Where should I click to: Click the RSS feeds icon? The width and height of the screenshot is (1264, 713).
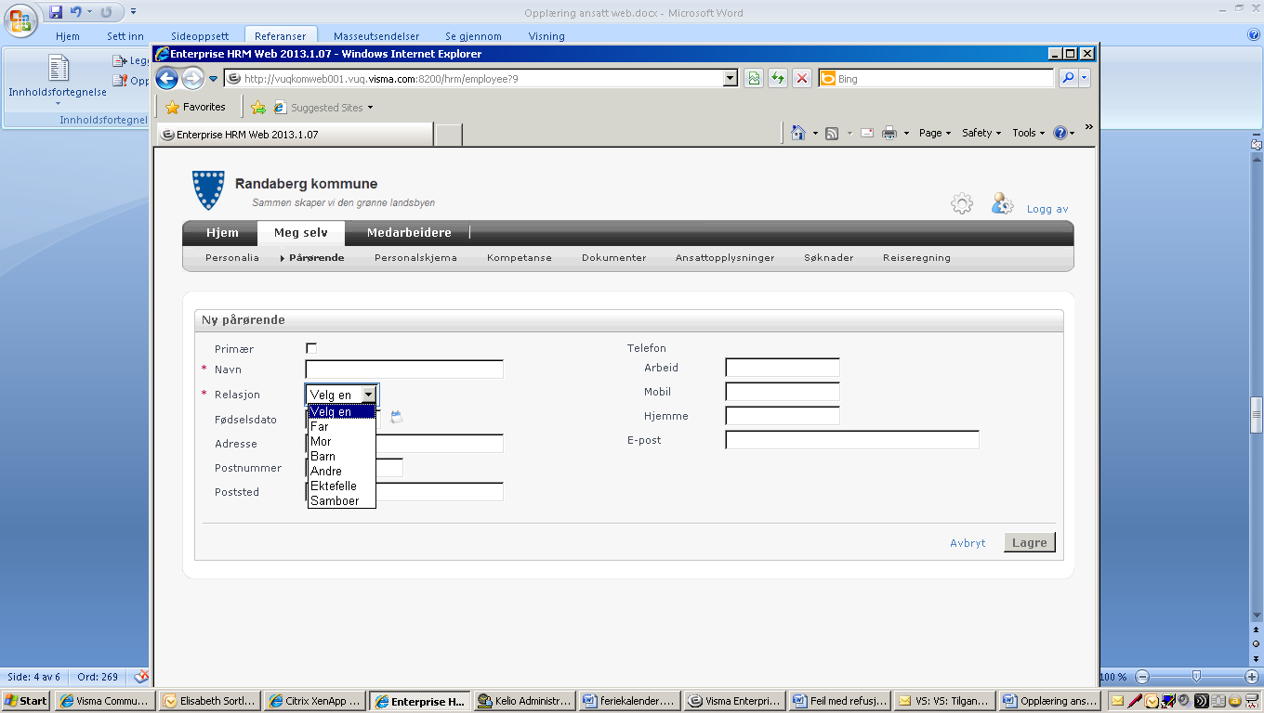[x=832, y=133]
